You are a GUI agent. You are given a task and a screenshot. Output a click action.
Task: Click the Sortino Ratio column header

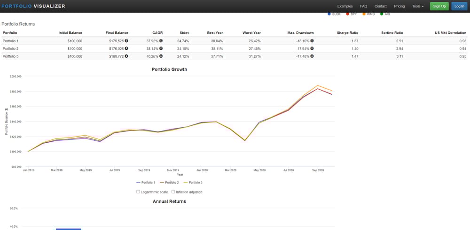pos(392,33)
